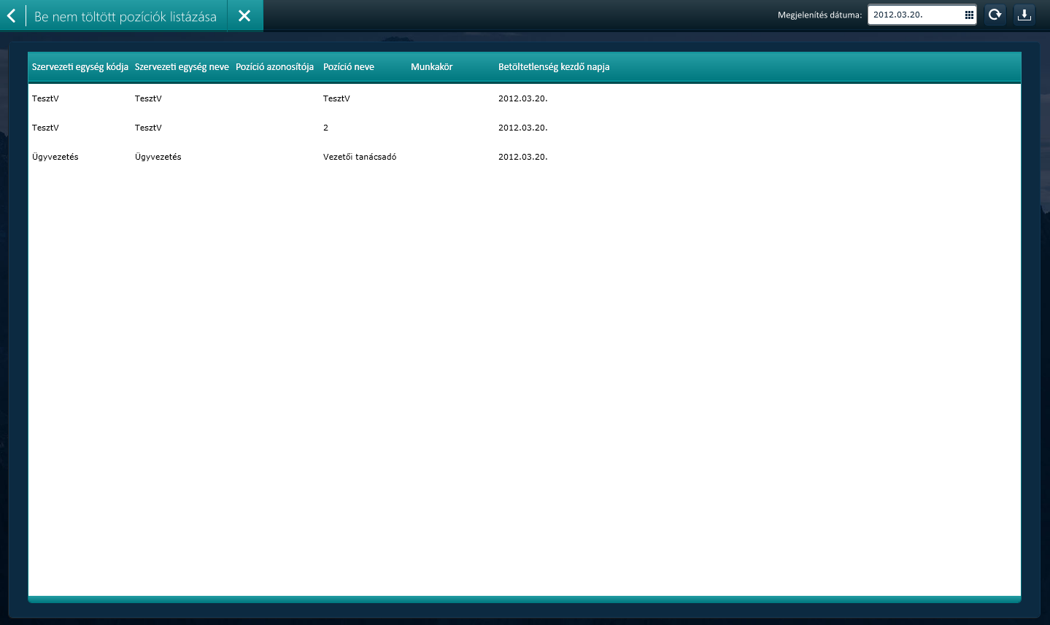Sort by Szervezeti egység kódja column
The height and width of the screenshot is (625, 1050).
point(80,67)
